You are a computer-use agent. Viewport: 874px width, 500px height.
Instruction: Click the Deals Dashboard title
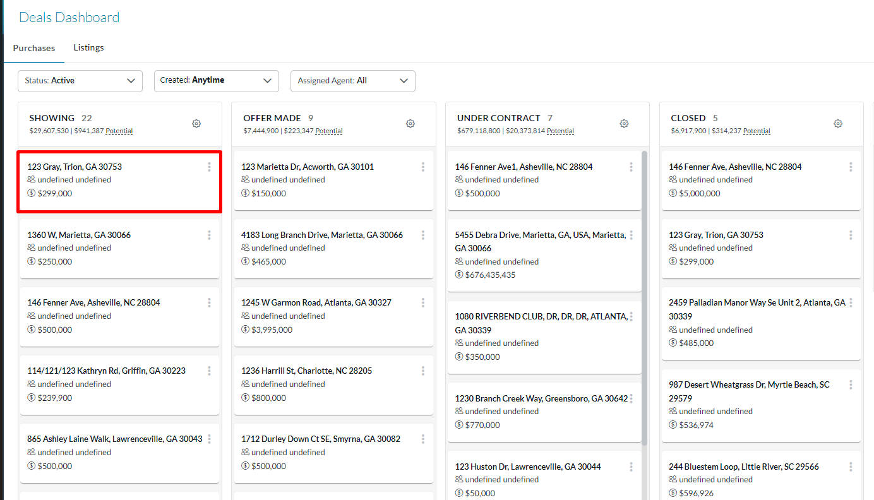click(69, 18)
